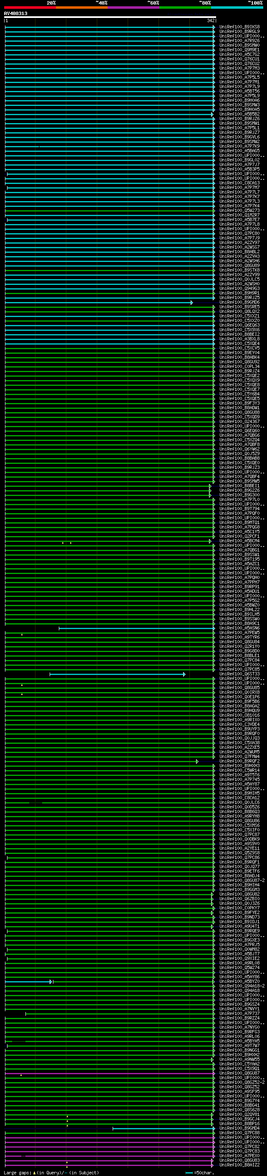Screen dimensions: 267x1176
Task: Click label UniRef100_B8AIZ2
Action: pos(239,1166)
